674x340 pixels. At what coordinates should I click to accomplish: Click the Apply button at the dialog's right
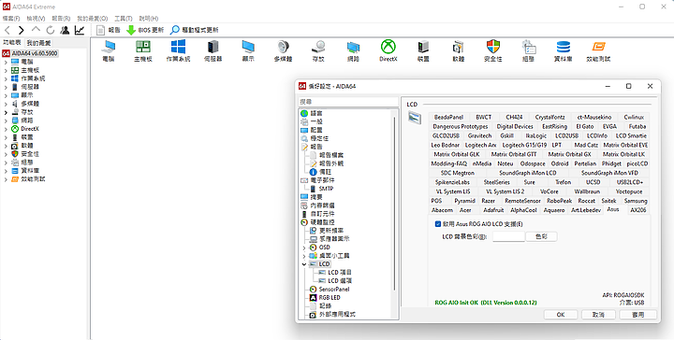(x=637, y=314)
